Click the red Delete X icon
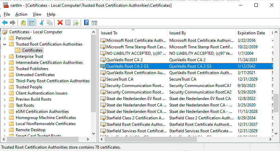Screen dimensions: 280x151 (x=60, y=22)
